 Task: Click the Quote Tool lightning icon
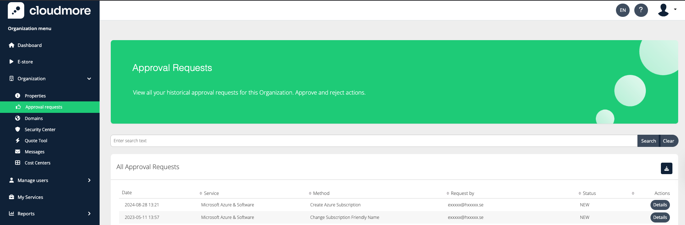18,140
